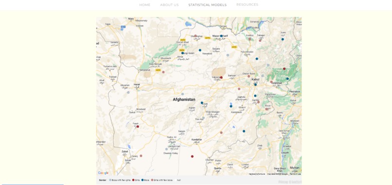The width and height of the screenshot is (392, 185).
Task: Go to the ABOUT US page
Action: (169, 5)
